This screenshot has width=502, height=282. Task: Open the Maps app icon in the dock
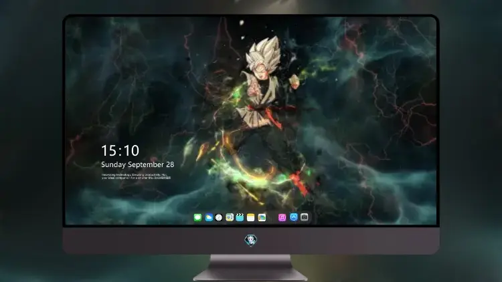coord(230,217)
